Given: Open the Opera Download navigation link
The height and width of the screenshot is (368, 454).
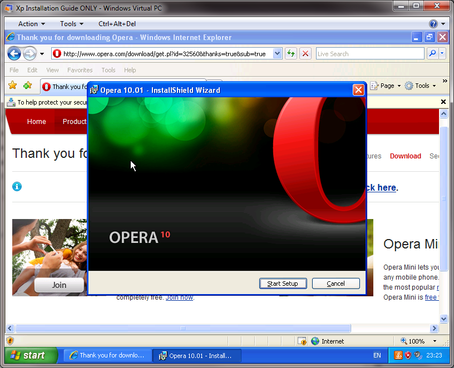Looking at the screenshot, I should tap(406, 156).
